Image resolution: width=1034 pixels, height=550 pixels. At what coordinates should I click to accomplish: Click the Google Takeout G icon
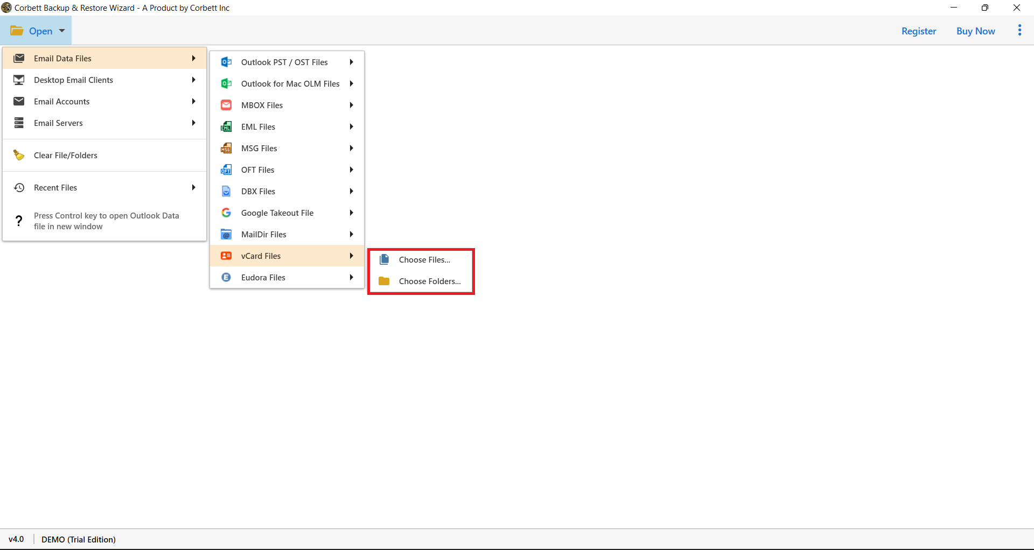[226, 213]
